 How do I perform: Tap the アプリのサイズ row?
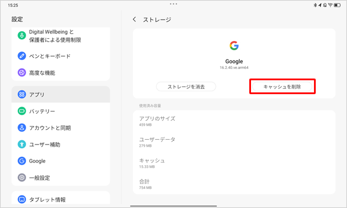click(234, 121)
